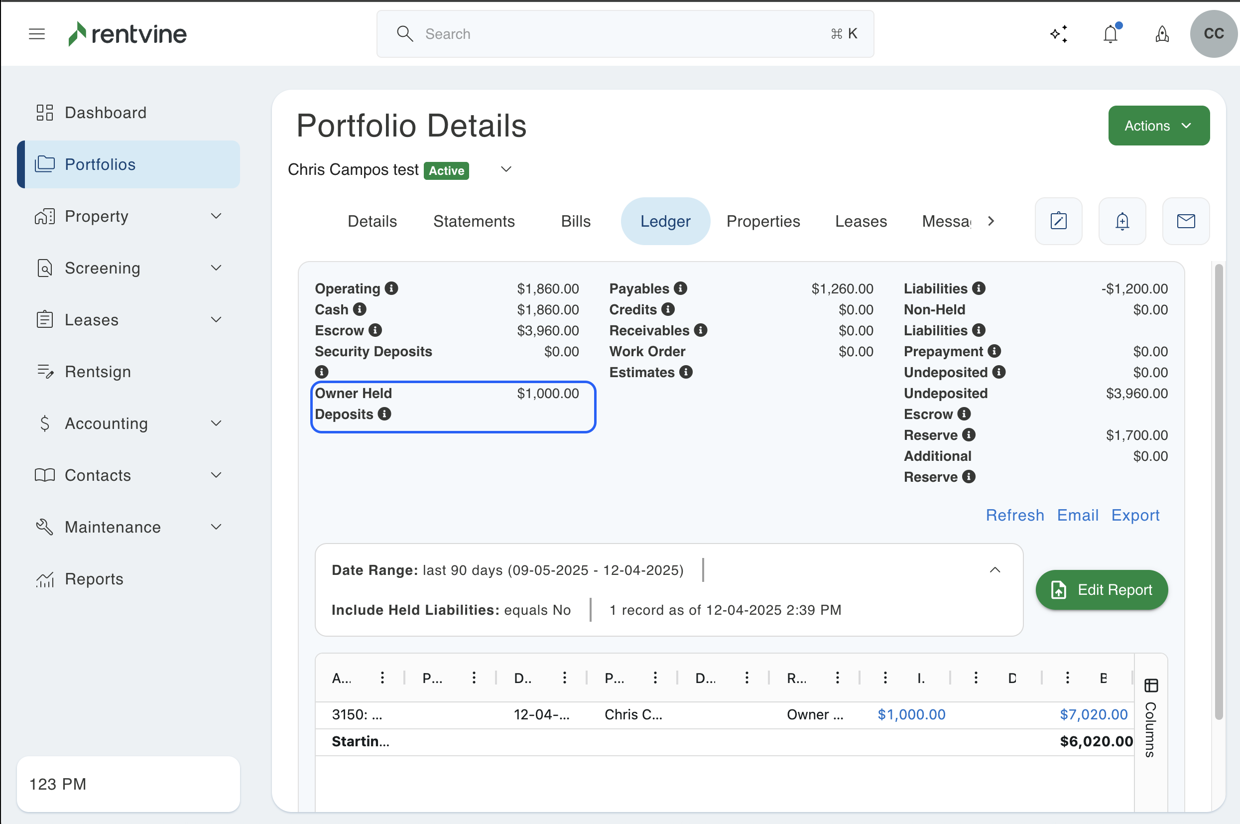The height and width of the screenshot is (824, 1240).
Task: Click info icon beside Owner Held Deposits
Action: pyautogui.click(x=384, y=414)
